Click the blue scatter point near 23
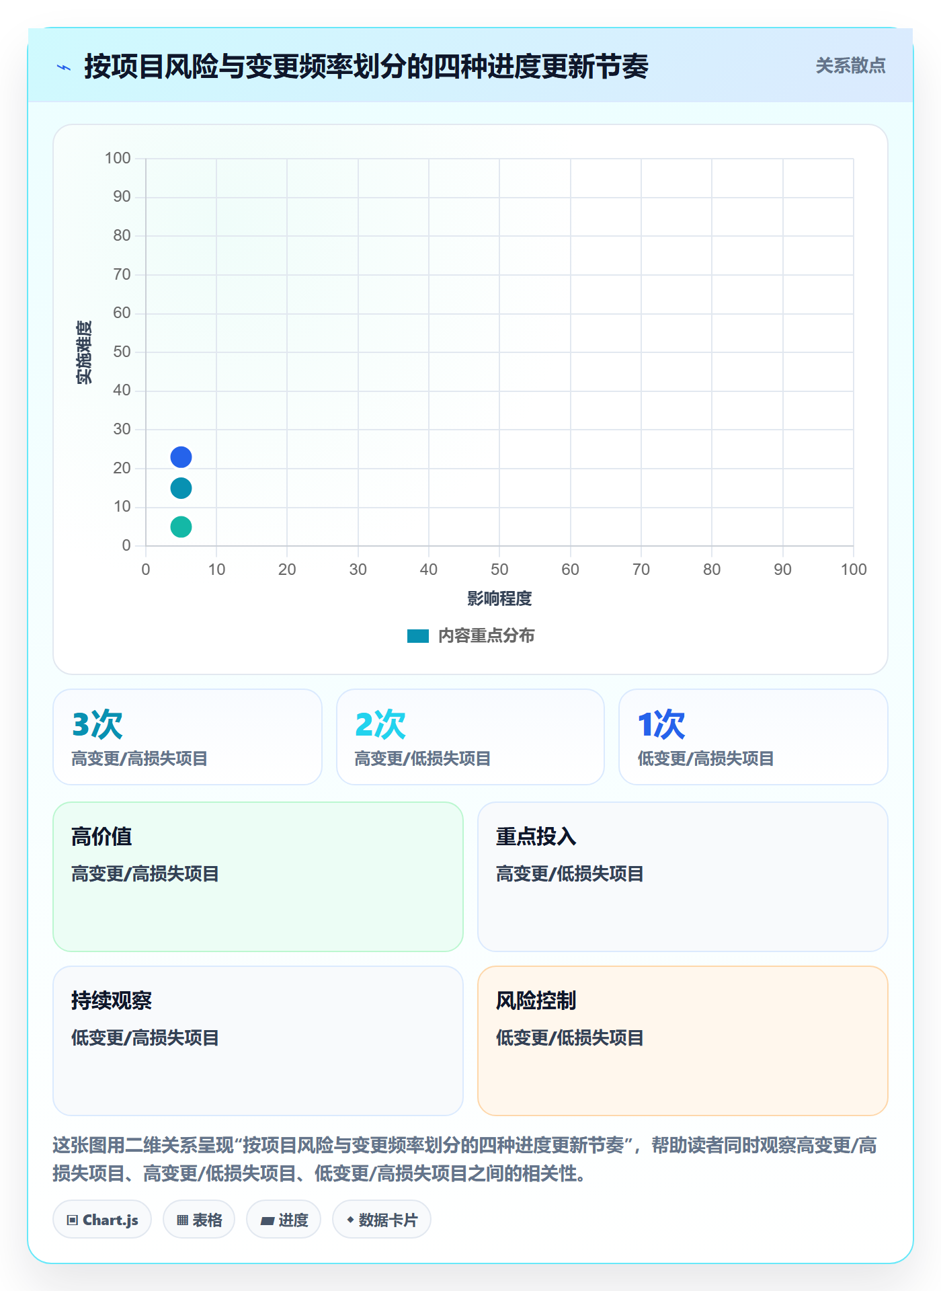This screenshot has height=1291, width=941. pos(181,457)
